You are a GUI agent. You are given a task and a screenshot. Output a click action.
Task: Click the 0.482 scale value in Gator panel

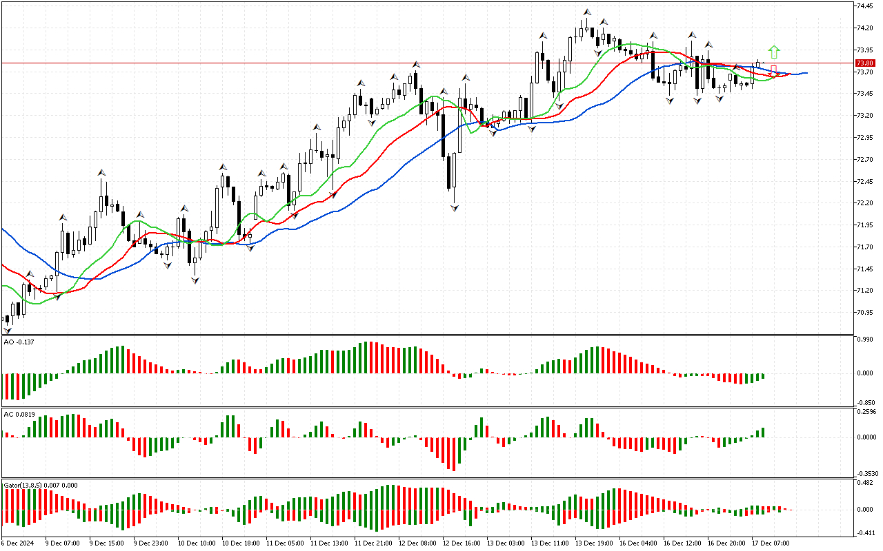click(865, 483)
